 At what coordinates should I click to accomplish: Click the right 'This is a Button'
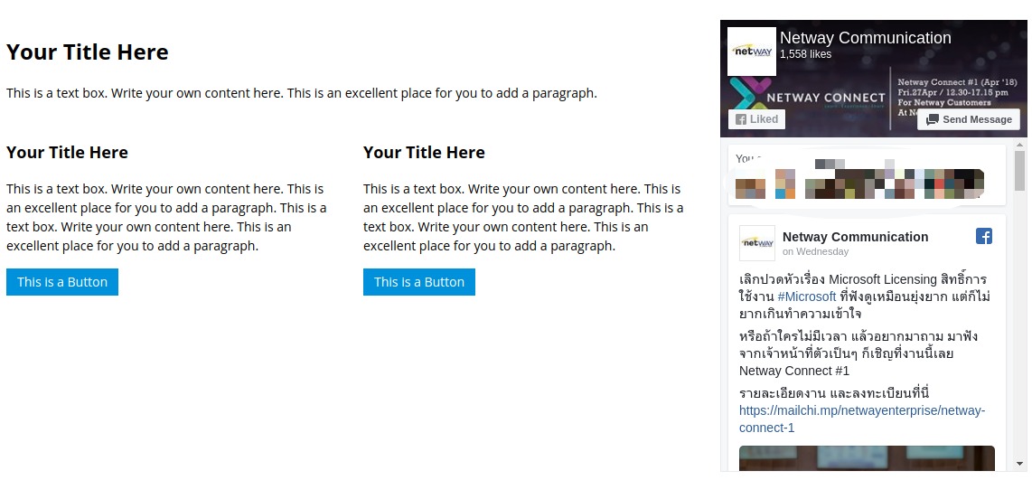tap(419, 282)
